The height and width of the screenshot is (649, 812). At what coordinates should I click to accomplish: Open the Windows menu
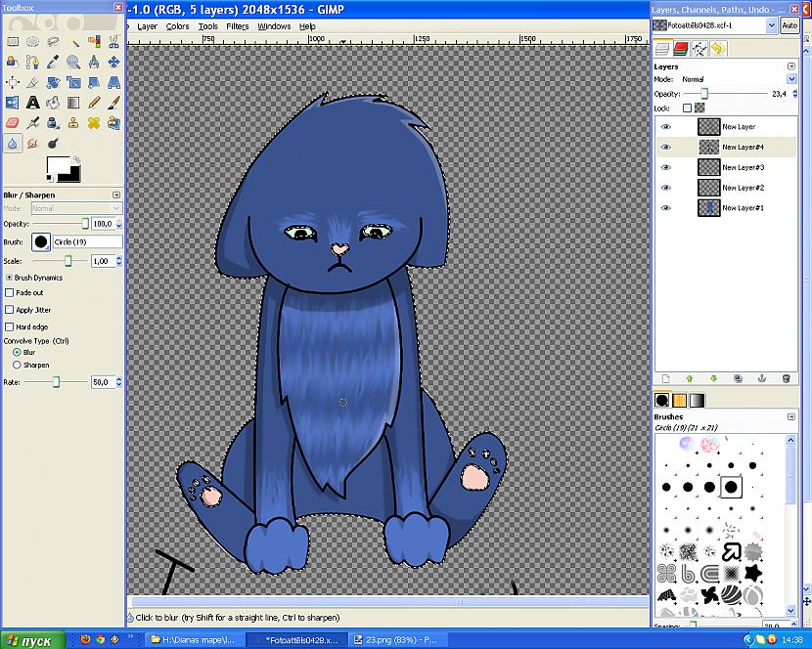point(274,26)
